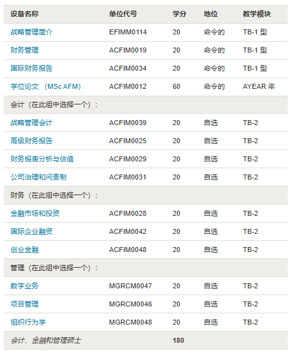
Task: Click the 组织行为学 link
Action: [28, 322]
